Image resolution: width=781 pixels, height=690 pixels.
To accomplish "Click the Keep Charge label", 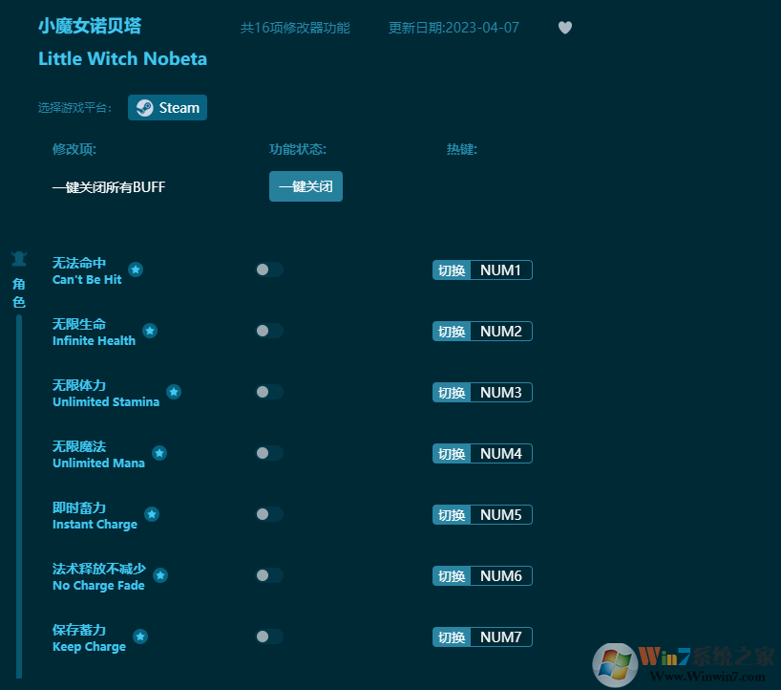I will (89, 647).
